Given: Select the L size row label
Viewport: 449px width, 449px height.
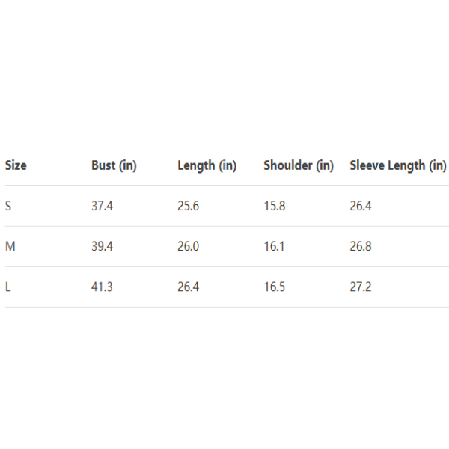Looking at the screenshot, I should (7, 287).
